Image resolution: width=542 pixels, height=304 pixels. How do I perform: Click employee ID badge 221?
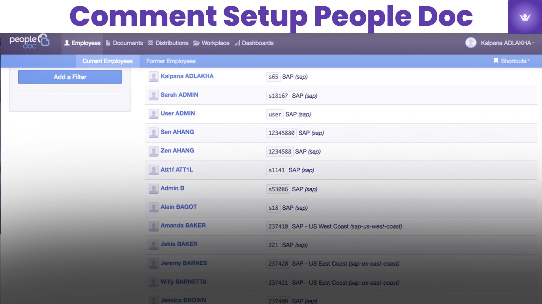[x=273, y=245]
